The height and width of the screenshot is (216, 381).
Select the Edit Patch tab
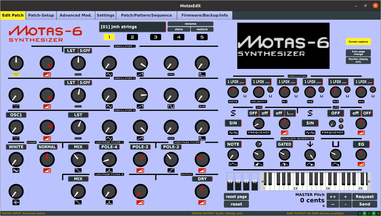[13, 15]
